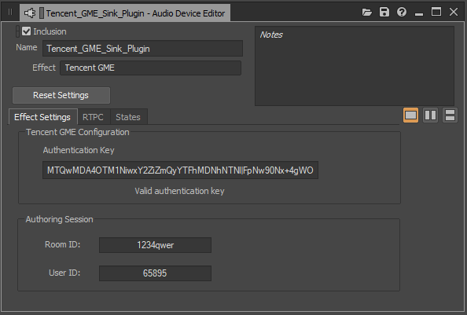Minimize the Audio Device Editor window
467x315 pixels.
pyautogui.click(x=419, y=13)
